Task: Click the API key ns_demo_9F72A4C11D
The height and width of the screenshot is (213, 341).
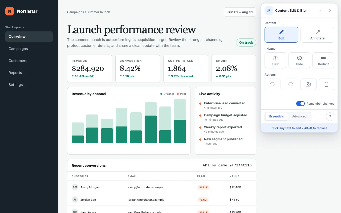Action: coord(227,165)
